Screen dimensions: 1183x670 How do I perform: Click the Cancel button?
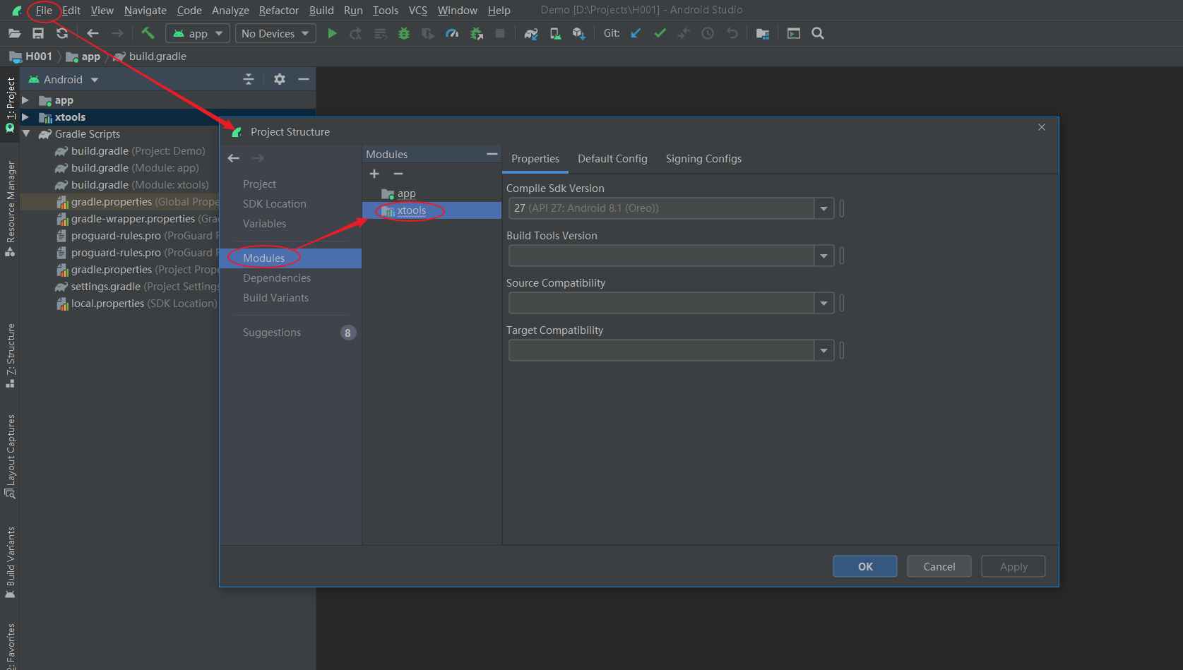pyautogui.click(x=939, y=566)
